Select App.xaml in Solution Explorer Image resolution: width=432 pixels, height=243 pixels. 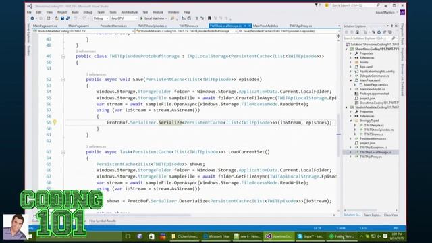366,67
